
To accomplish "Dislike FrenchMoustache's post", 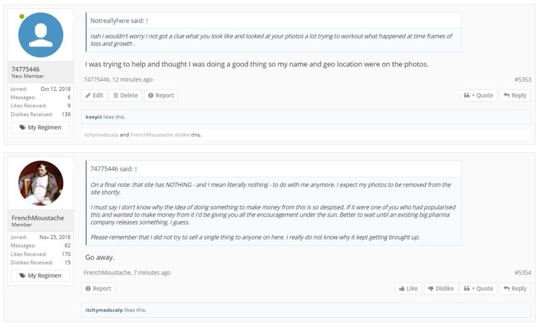I will point(440,289).
